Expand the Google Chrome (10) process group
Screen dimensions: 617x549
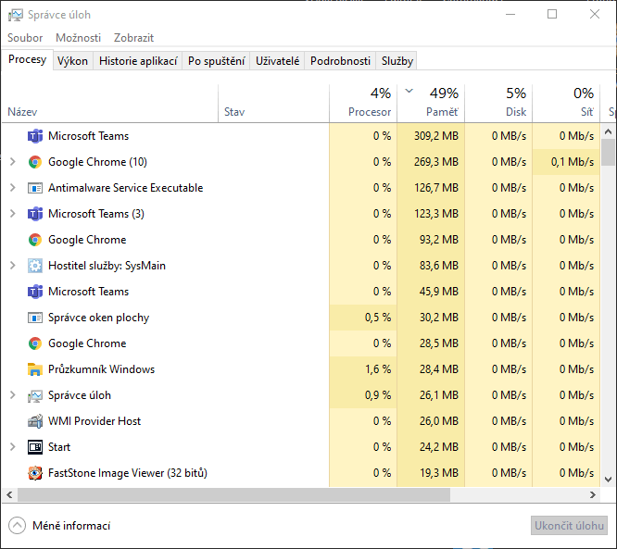pos(12,162)
